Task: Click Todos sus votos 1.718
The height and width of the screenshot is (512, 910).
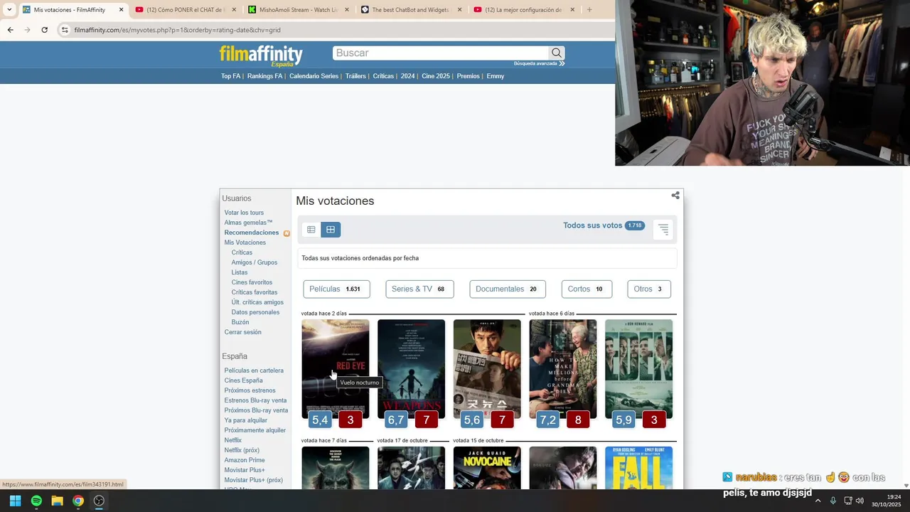Action: tap(604, 225)
